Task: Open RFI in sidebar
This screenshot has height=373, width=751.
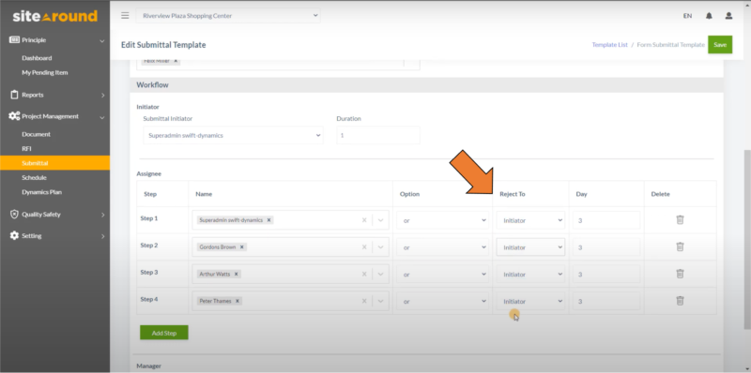Action: click(x=27, y=149)
